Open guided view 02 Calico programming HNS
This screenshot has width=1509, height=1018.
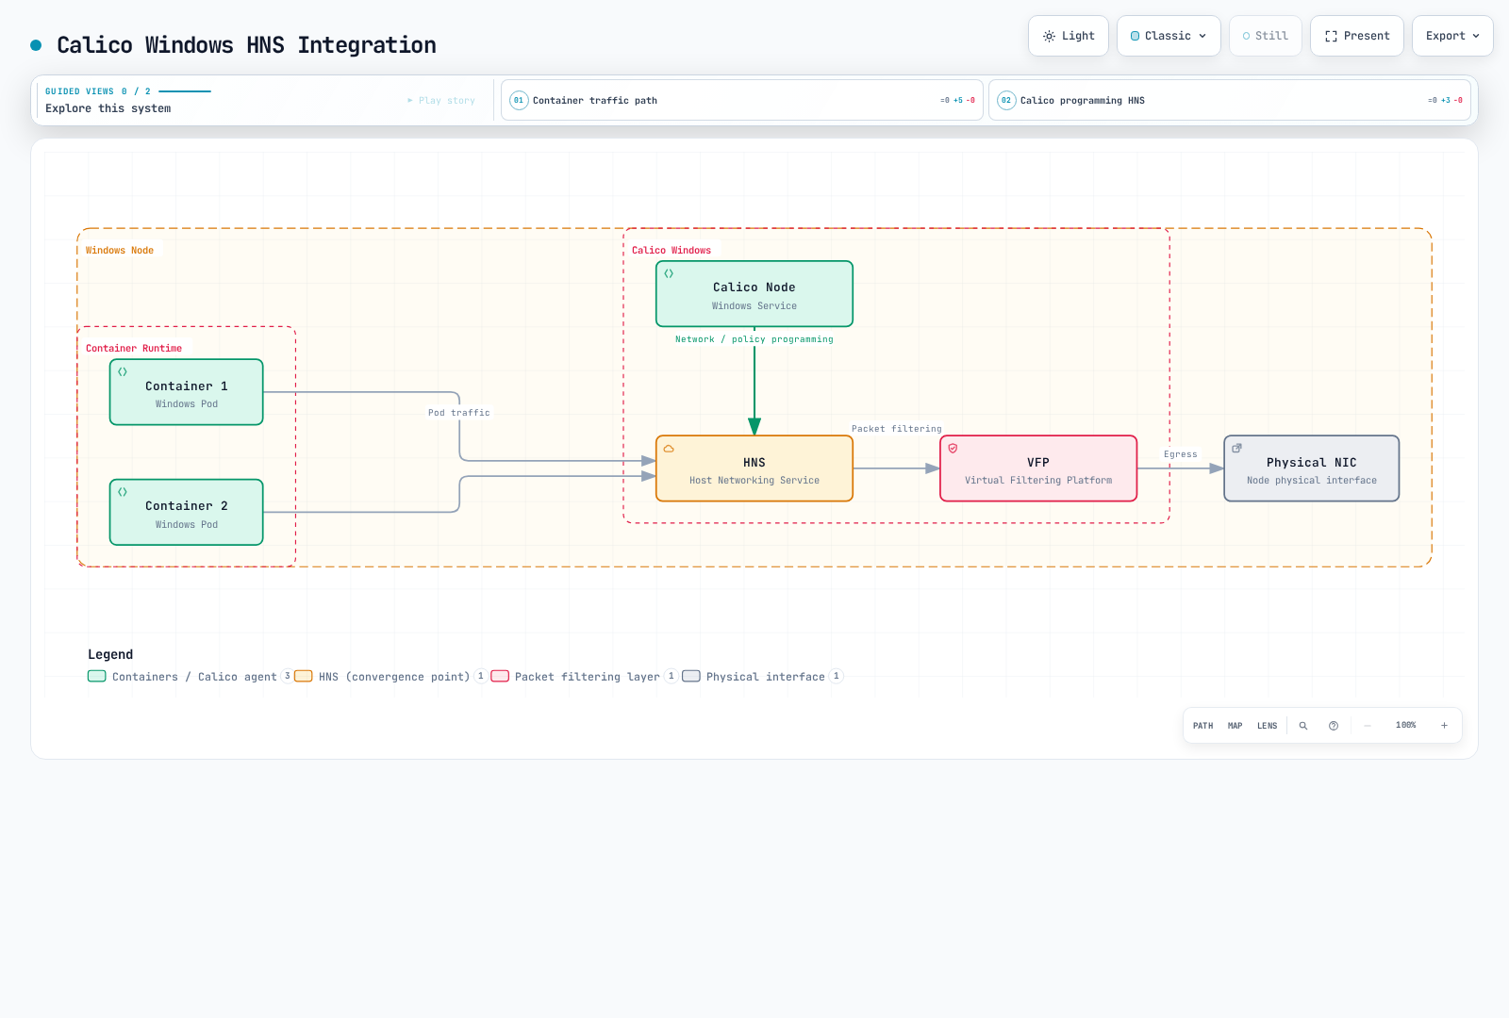(1230, 100)
